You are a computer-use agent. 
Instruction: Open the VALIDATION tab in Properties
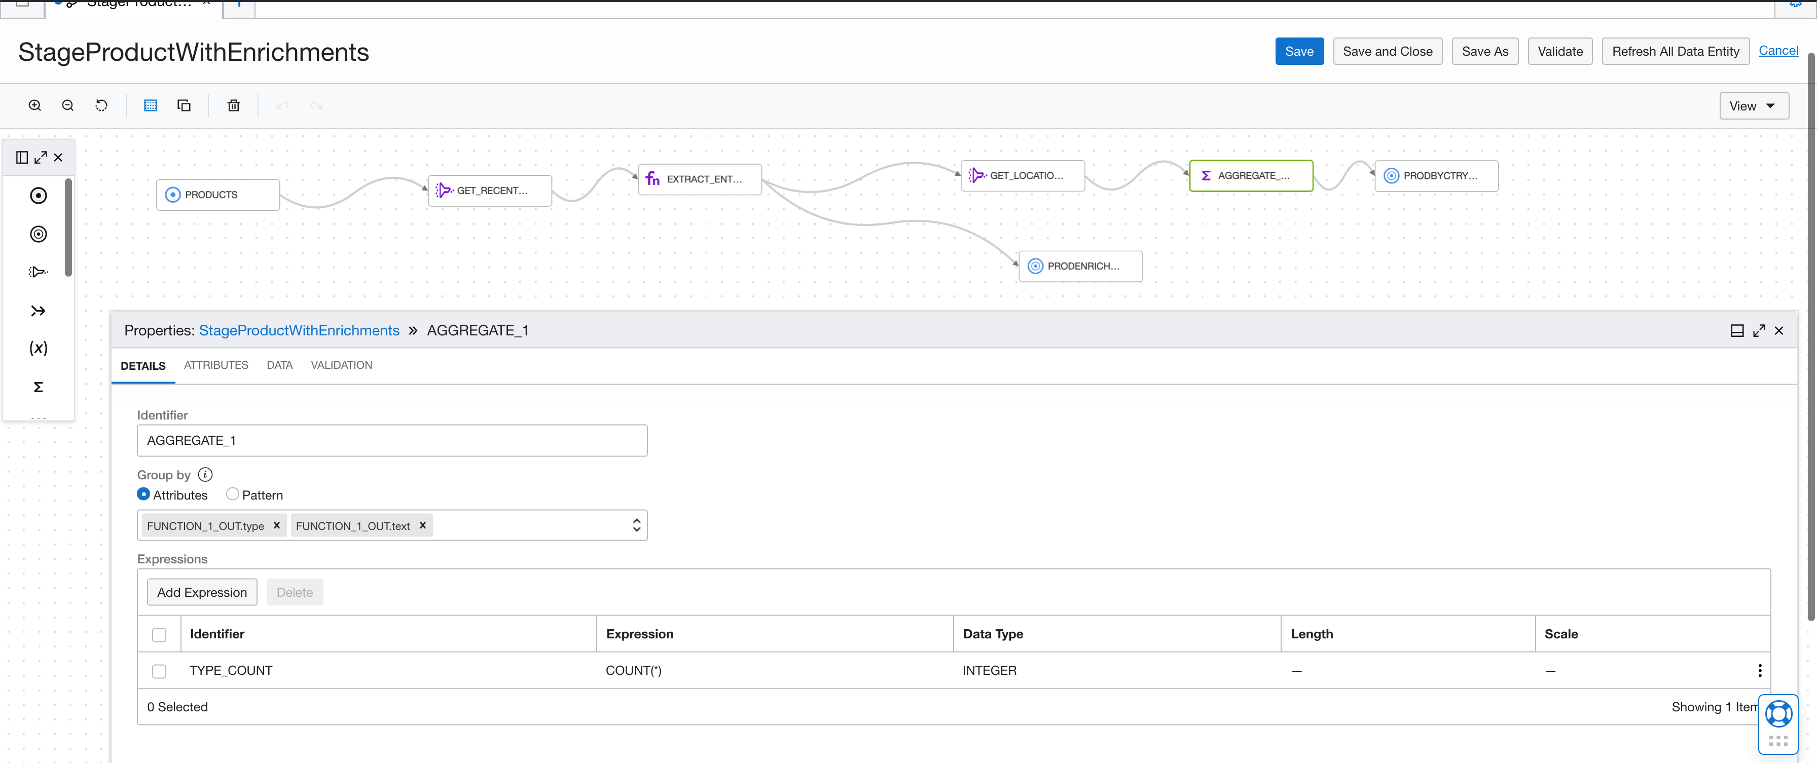point(341,365)
